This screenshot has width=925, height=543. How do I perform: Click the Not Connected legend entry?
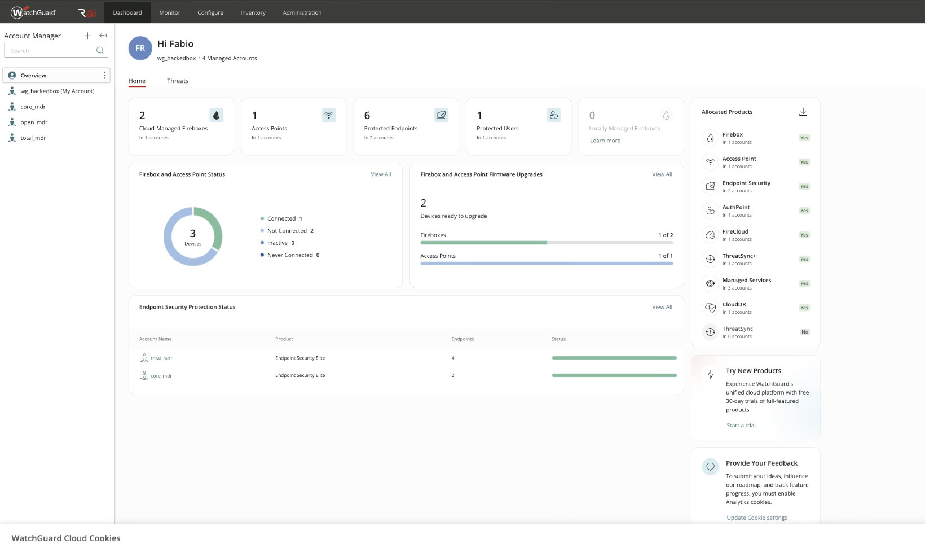(287, 231)
